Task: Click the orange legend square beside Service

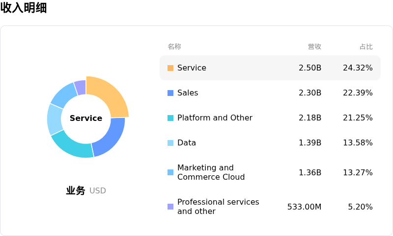Action: (170, 68)
